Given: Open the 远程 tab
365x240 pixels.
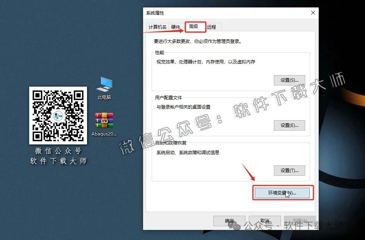Looking at the screenshot, I should (211, 27).
